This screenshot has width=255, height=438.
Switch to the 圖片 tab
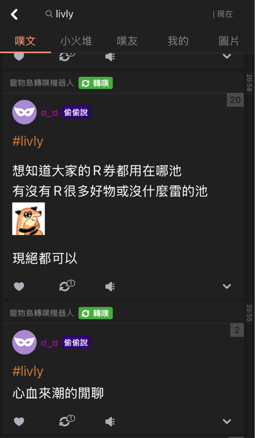click(x=229, y=41)
